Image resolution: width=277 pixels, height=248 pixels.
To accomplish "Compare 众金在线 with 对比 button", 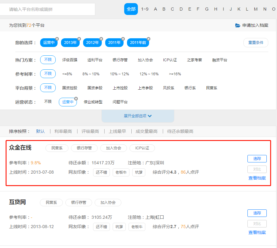I will [x=257, y=169].
